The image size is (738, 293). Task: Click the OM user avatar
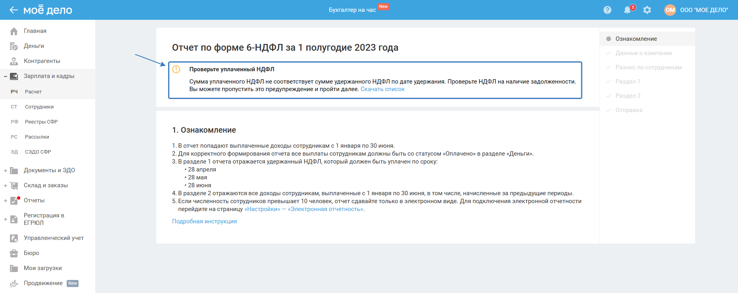670,10
